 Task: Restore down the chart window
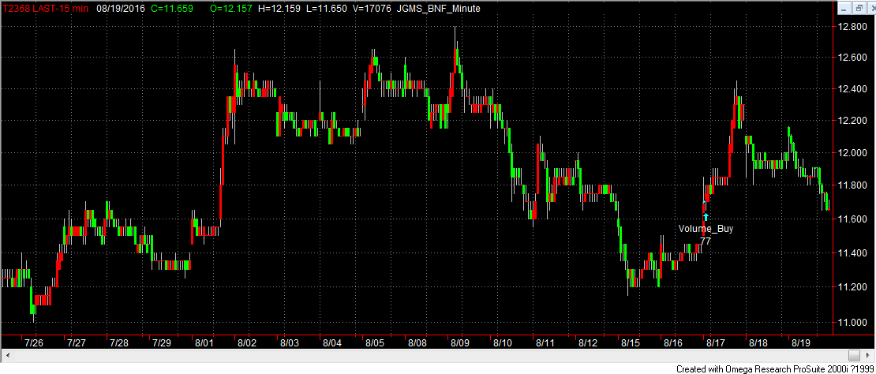859,9
